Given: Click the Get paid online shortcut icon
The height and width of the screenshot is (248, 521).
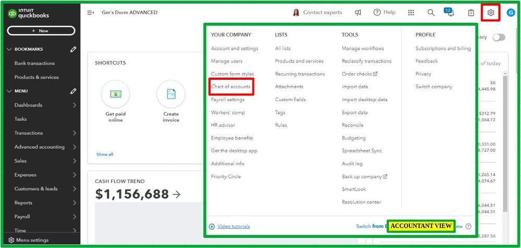Looking at the screenshot, I should point(115,94).
